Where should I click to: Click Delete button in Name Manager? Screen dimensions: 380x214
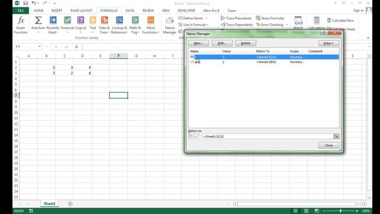pos(245,43)
